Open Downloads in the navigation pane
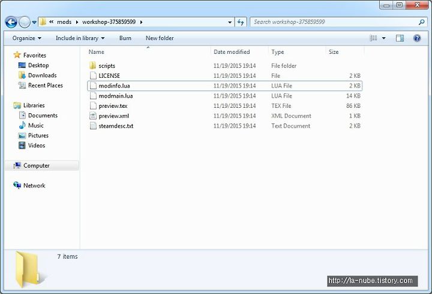Image resolution: width=432 pixels, height=294 pixels. click(x=42, y=75)
